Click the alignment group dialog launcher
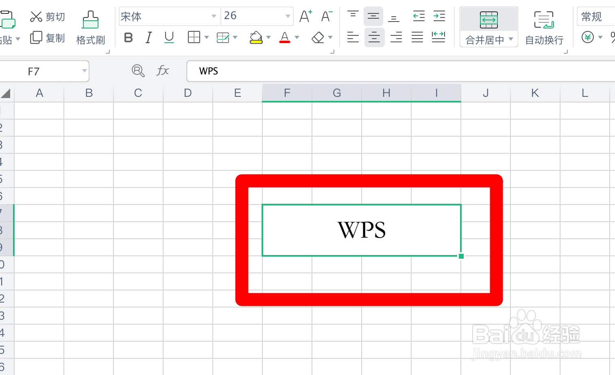 pos(566,52)
